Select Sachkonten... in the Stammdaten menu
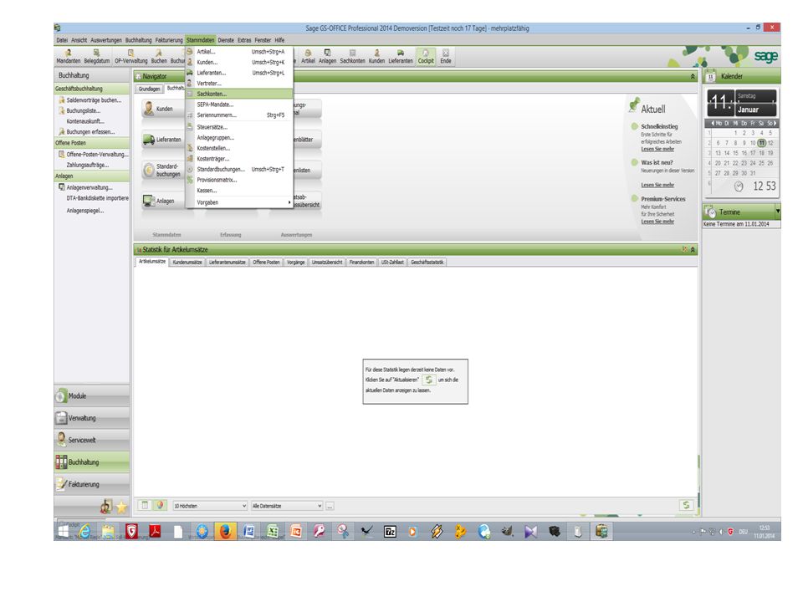The image size is (803, 602). [240, 94]
